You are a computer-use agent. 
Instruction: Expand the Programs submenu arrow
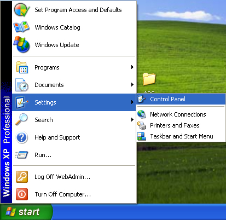point(132,67)
